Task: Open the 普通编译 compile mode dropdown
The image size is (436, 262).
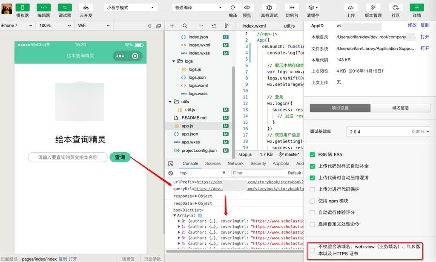Action: pyautogui.click(x=198, y=8)
